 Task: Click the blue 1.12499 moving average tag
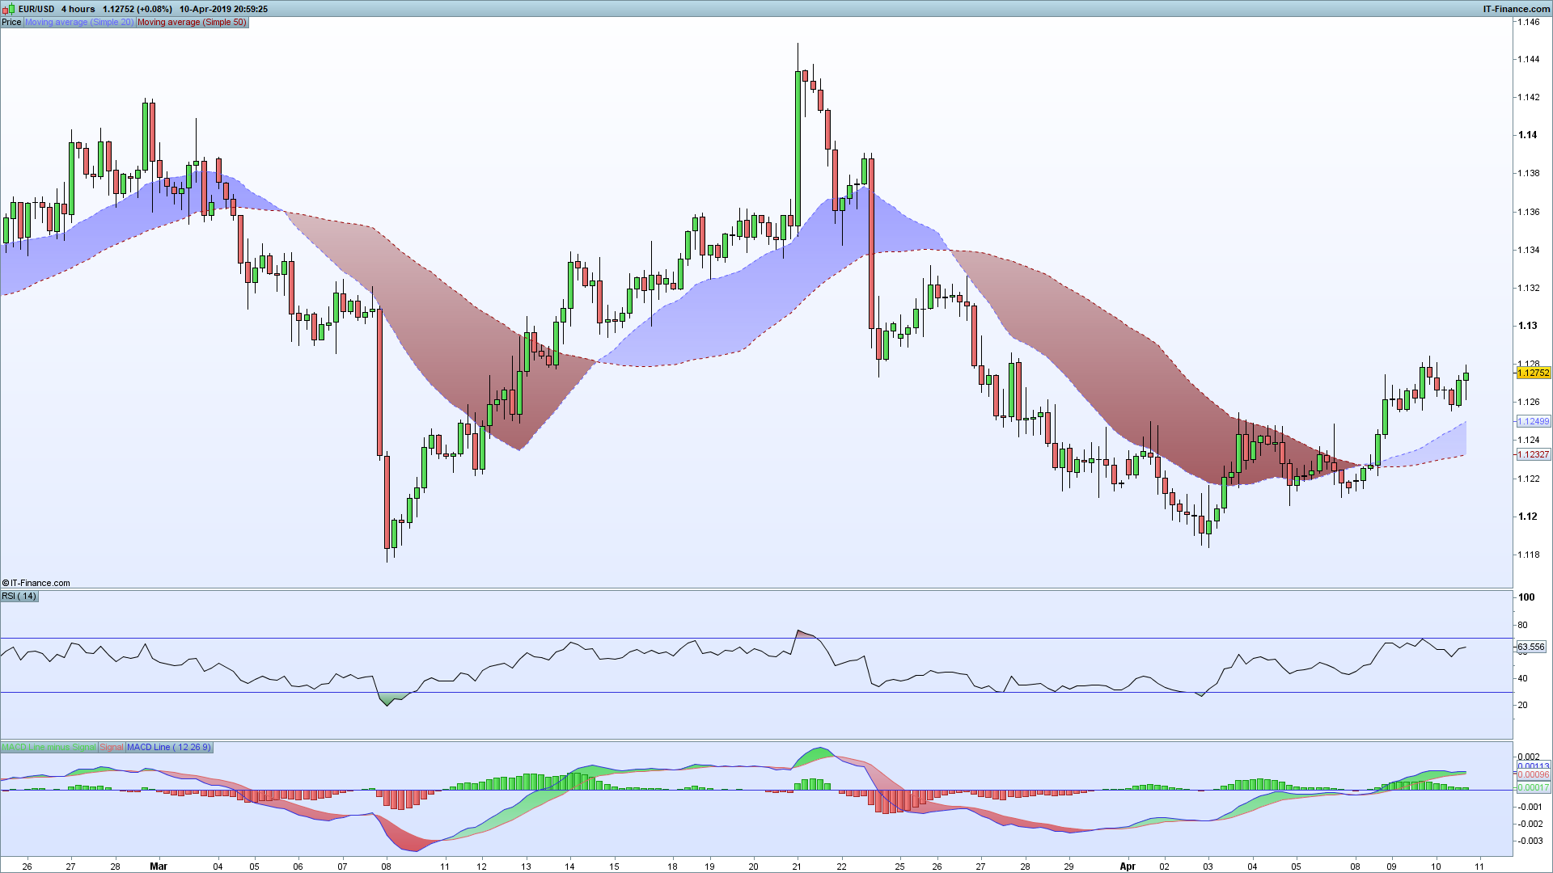pyautogui.click(x=1533, y=421)
